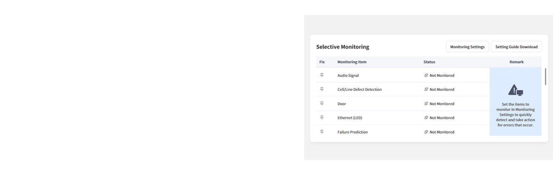Click the warning monitor icon in Remark
Image resolution: width=553 pixels, height=175 pixels.
pos(515,90)
